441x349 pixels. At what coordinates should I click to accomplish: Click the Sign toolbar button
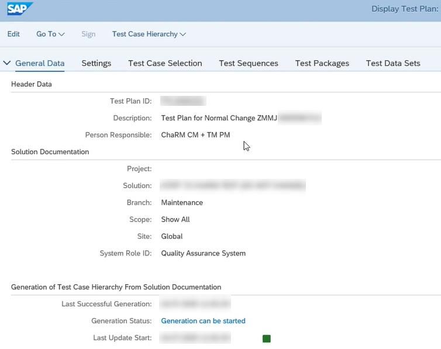[x=88, y=34]
